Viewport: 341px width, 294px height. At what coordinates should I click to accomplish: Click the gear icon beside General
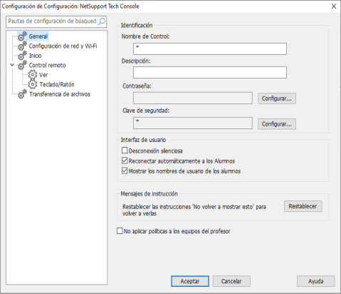click(x=22, y=36)
